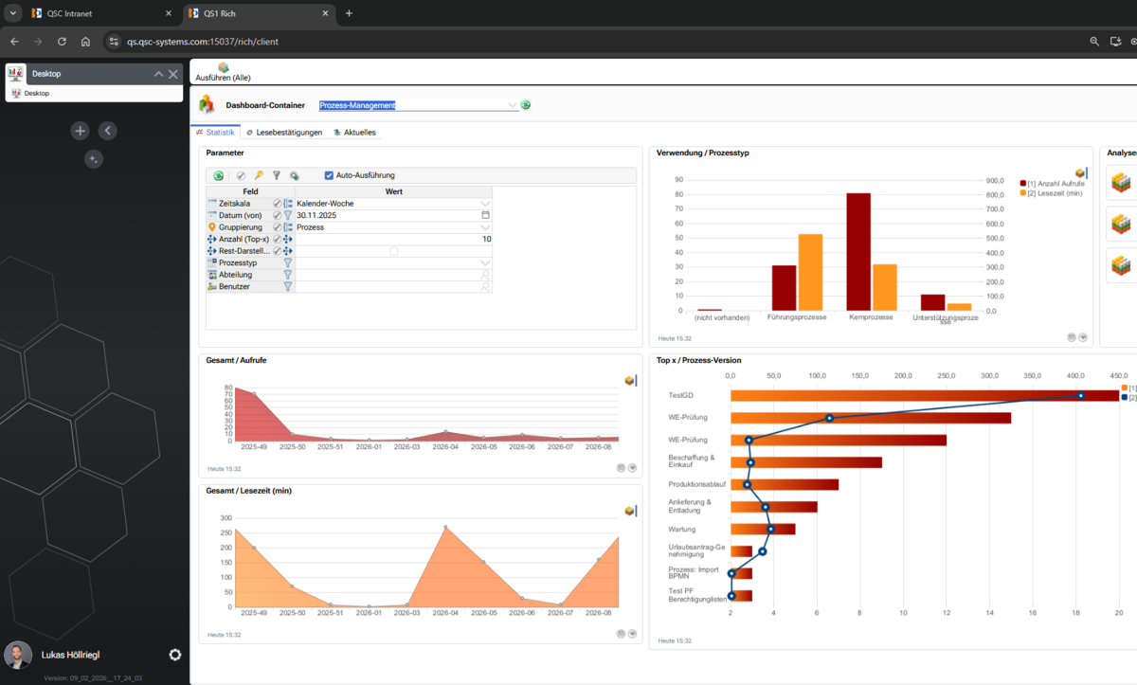Reload the browser page
Image resolution: width=1137 pixels, height=685 pixels.
[x=62, y=42]
